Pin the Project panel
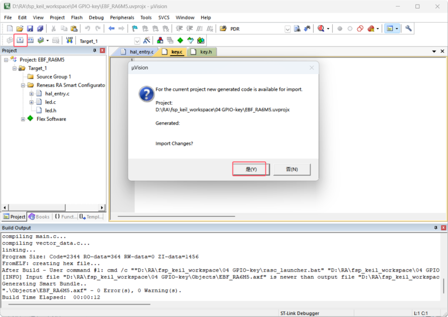The width and height of the screenshot is (448, 317). (95, 51)
